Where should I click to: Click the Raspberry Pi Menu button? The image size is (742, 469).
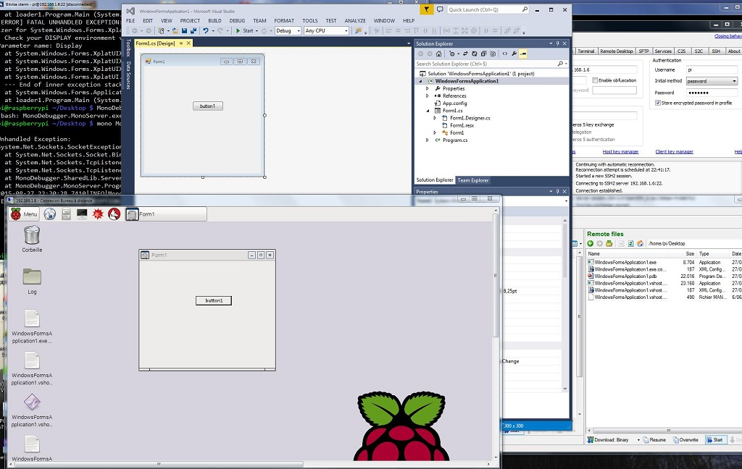pos(24,214)
